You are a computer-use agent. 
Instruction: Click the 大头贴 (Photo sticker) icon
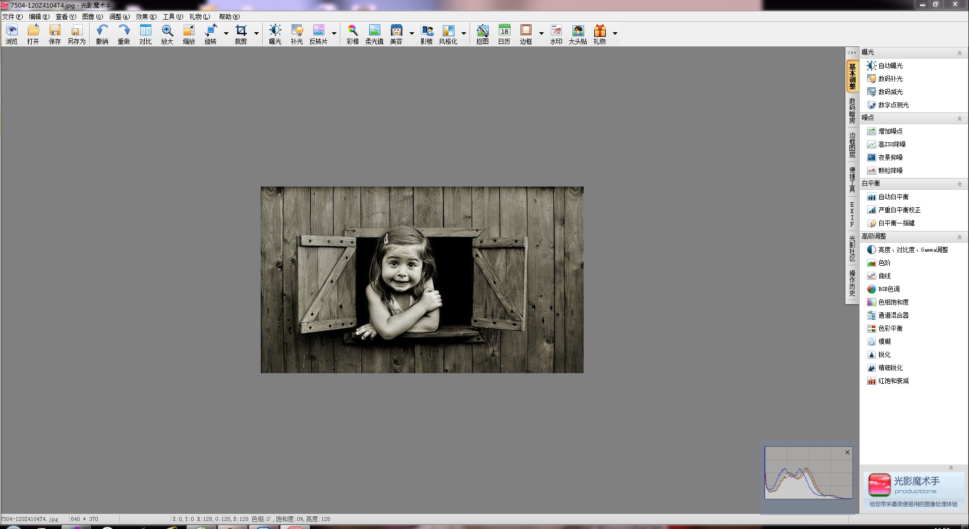(x=578, y=34)
